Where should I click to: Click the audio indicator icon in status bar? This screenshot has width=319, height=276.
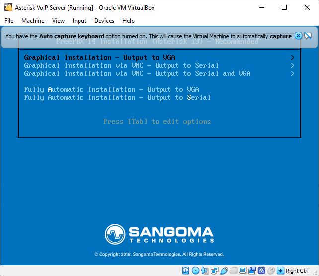205,271
